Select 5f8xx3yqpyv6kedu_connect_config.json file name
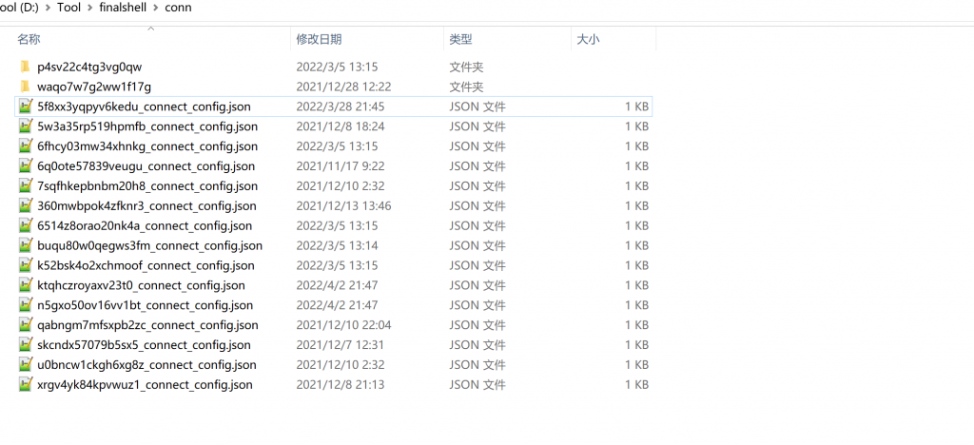 pyautogui.click(x=145, y=106)
